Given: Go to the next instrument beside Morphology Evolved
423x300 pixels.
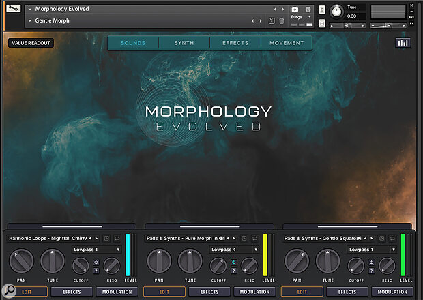Looking at the screenshot, I should click(x=282, y=9).
